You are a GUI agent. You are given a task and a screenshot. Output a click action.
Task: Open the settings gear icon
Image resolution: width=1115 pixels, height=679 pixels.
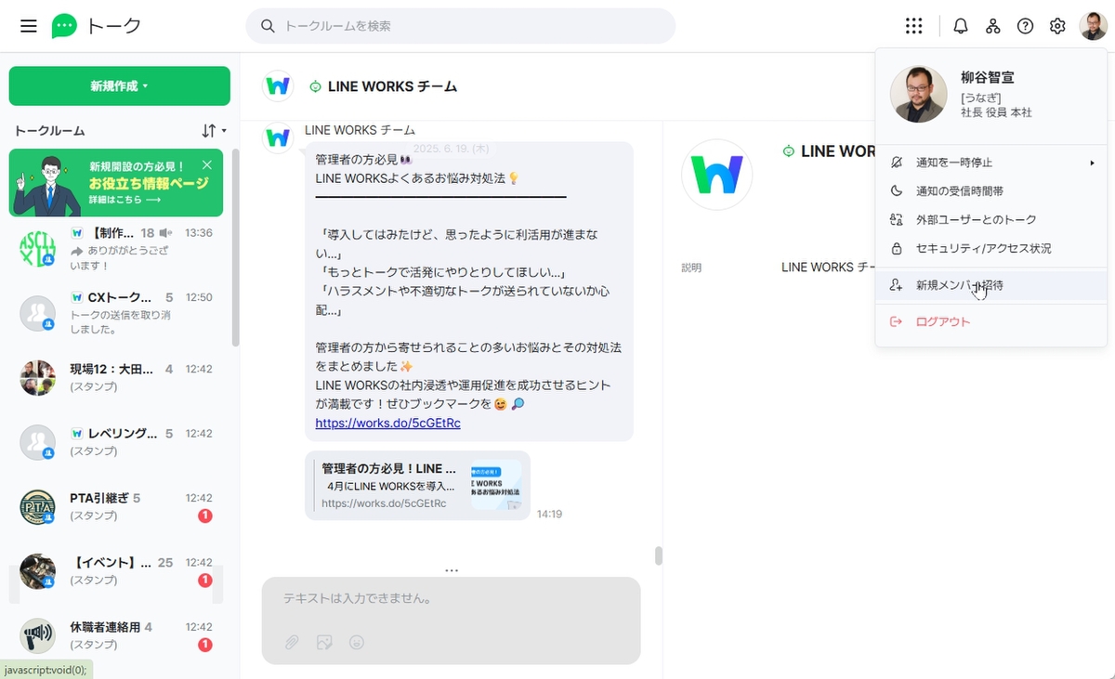pos(1057,26)
